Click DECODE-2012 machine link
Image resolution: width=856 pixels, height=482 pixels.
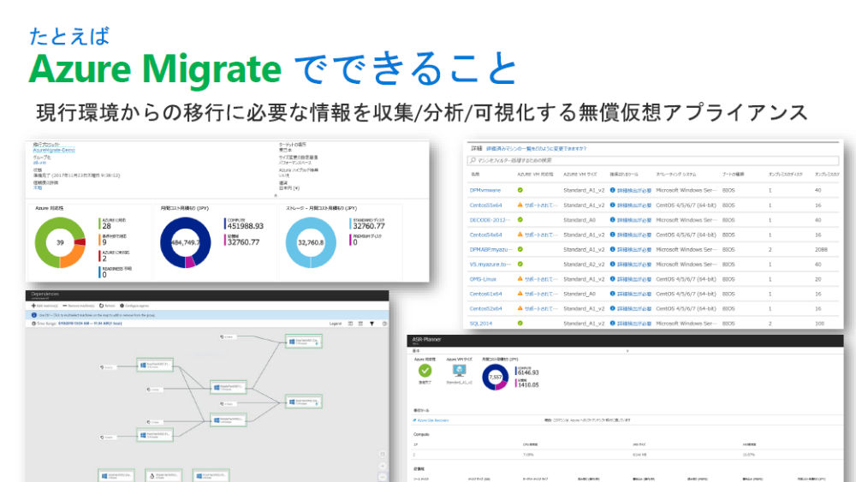[x=490, y=220]
